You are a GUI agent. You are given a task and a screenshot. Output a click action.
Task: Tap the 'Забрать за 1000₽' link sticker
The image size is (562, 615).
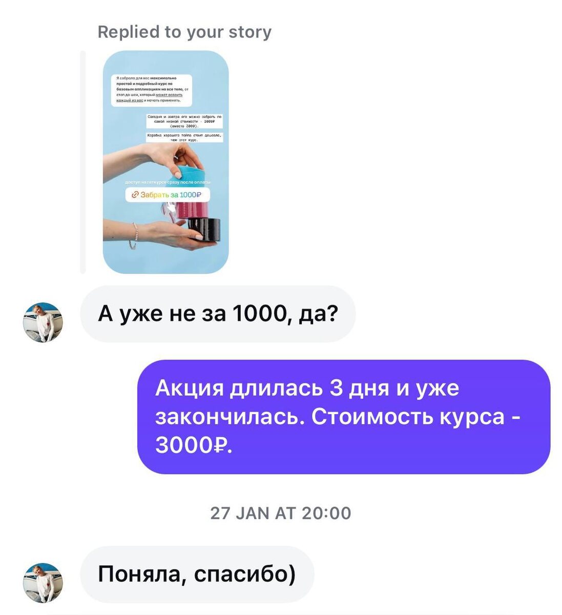[x=168, y=195]
